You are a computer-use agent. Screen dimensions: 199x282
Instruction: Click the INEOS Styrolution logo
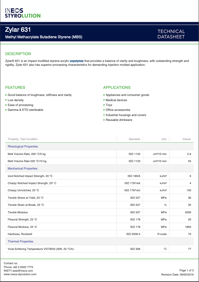23,13
